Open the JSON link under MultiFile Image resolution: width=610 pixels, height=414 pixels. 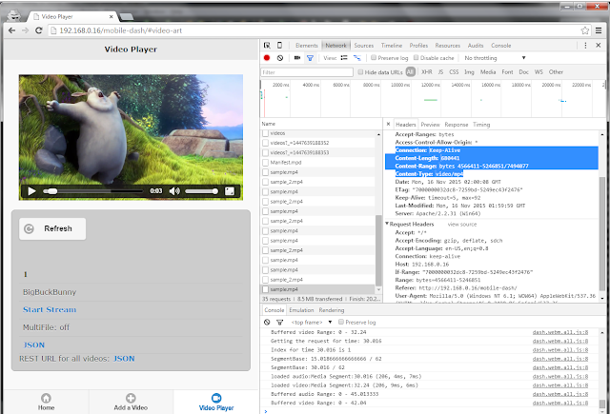point(34,345)
